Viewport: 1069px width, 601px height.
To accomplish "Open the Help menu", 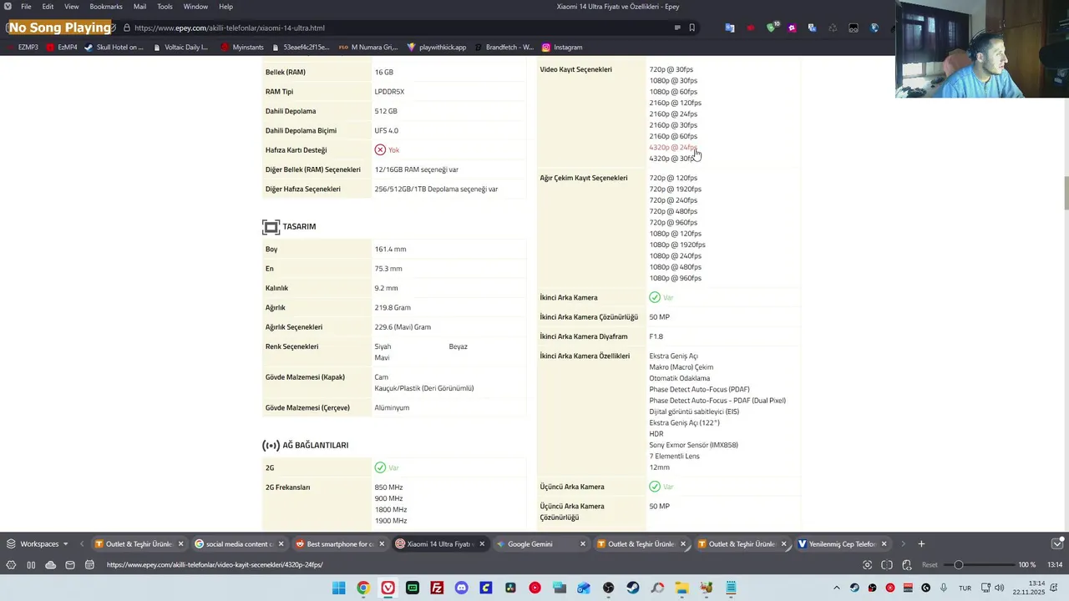I will pyautogui.click(x=225, y=7).
